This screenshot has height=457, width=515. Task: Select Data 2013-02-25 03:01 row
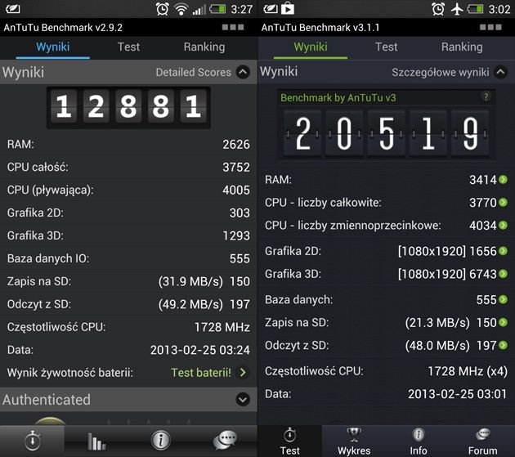pos(386,393)
